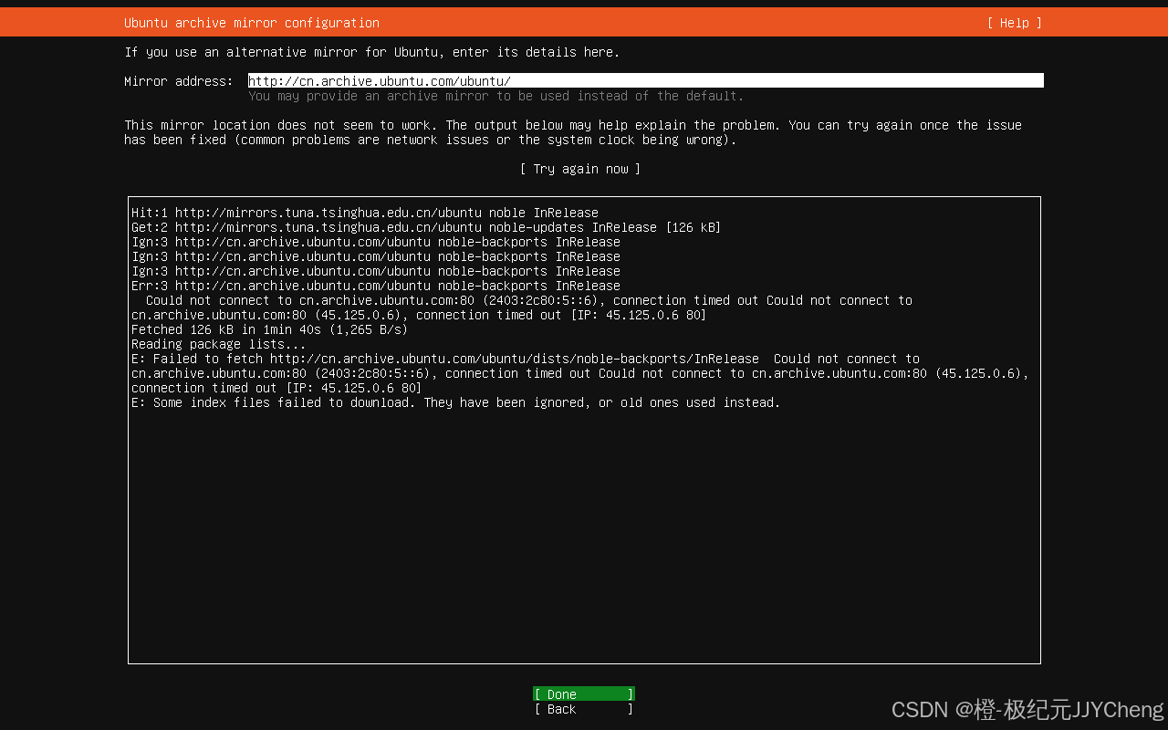Click the Mirror address label
1168x730 pixels.
[179, 81]
